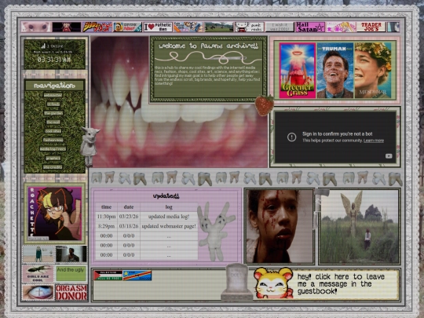Viewport: 424px width, 318px height.
Task: Click the dark red-haired character badge
Action: coord(67,27)
